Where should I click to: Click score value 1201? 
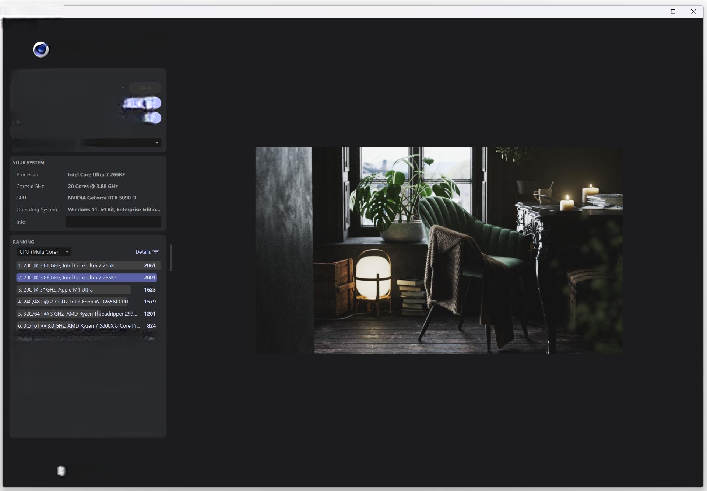pos(150,314)
